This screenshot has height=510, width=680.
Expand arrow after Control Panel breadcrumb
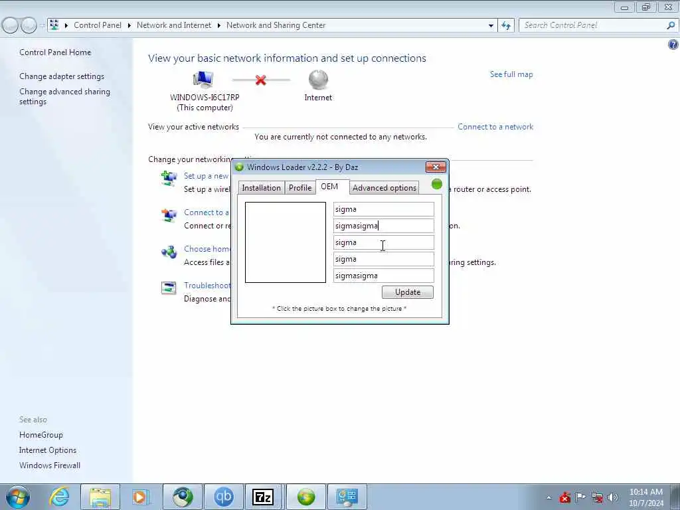pos(129,26)
